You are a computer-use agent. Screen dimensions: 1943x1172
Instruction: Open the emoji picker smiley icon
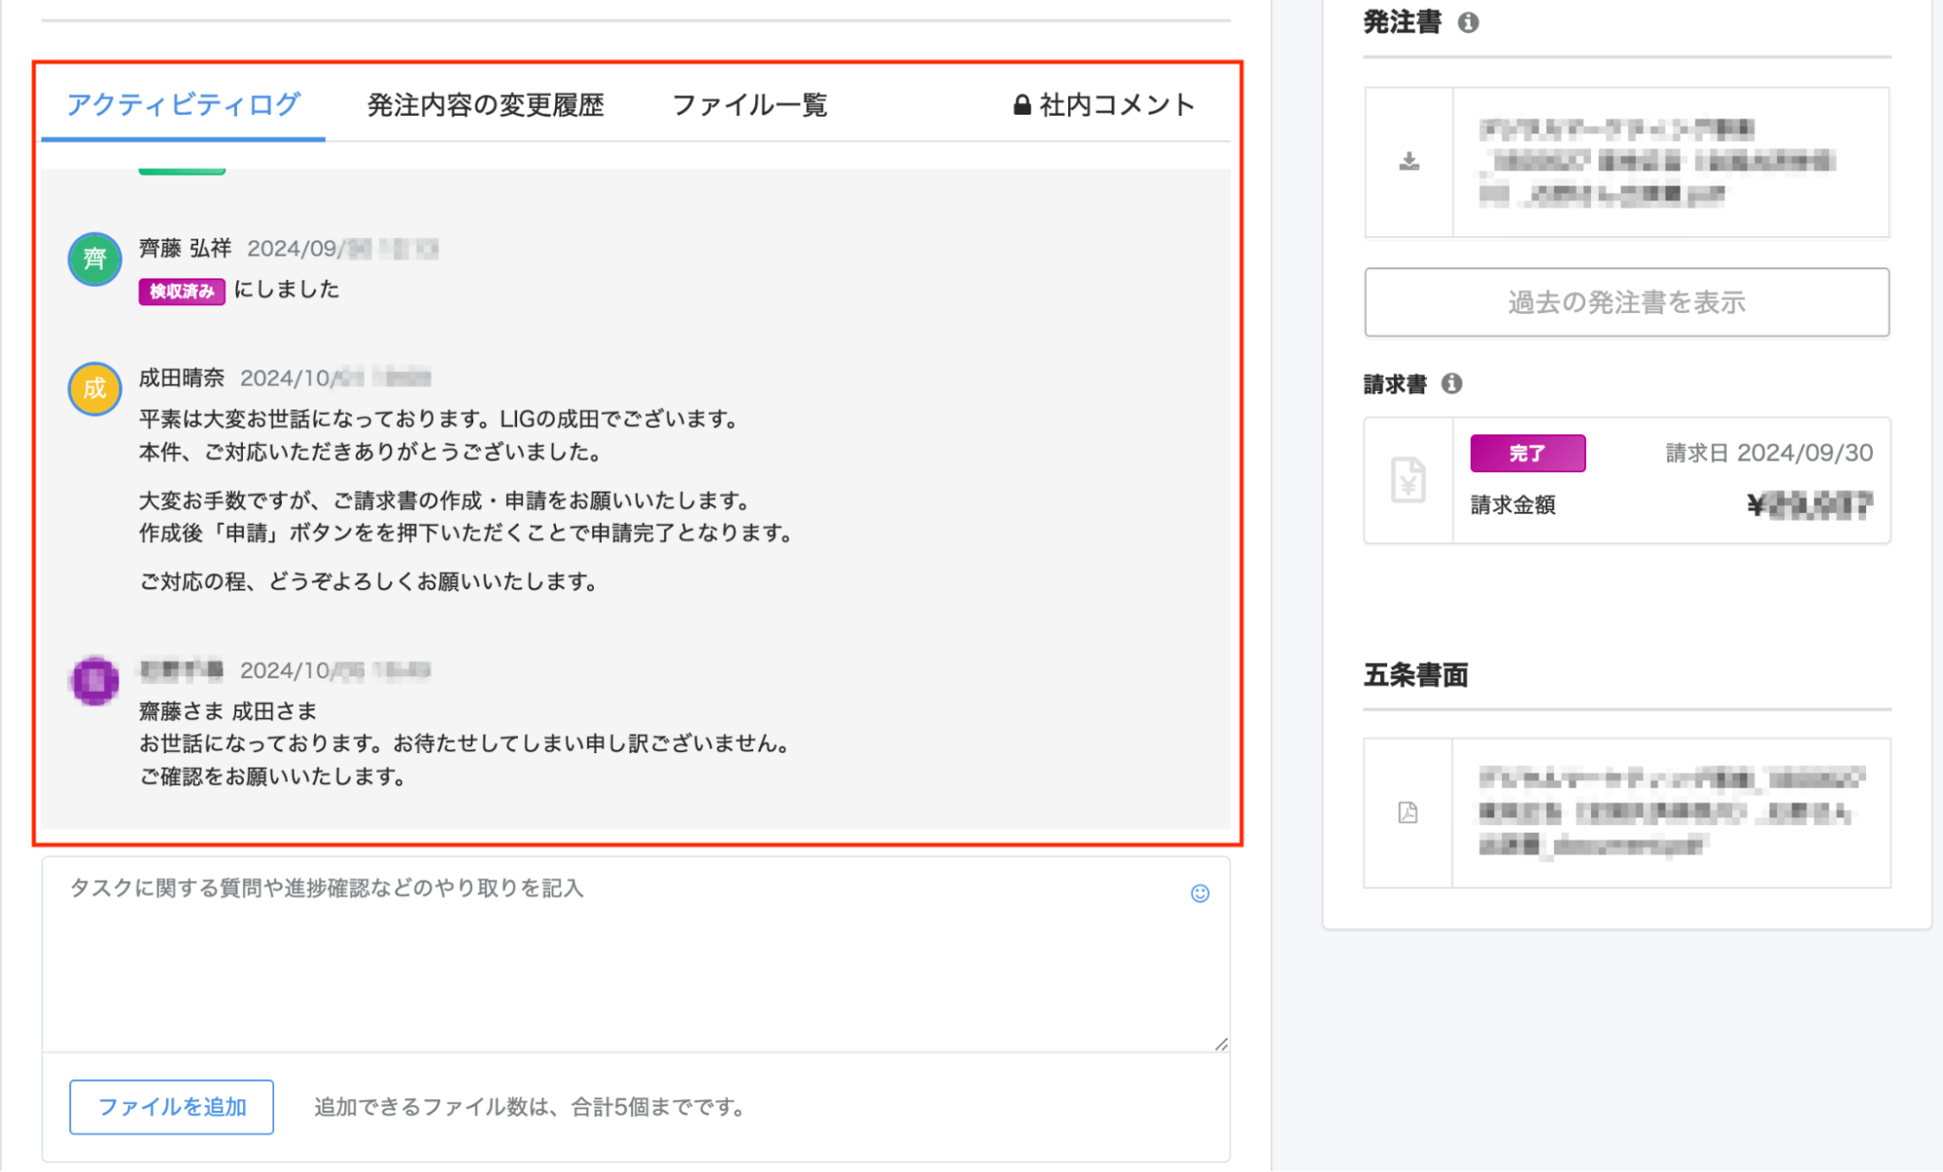tap(1199, 893)
